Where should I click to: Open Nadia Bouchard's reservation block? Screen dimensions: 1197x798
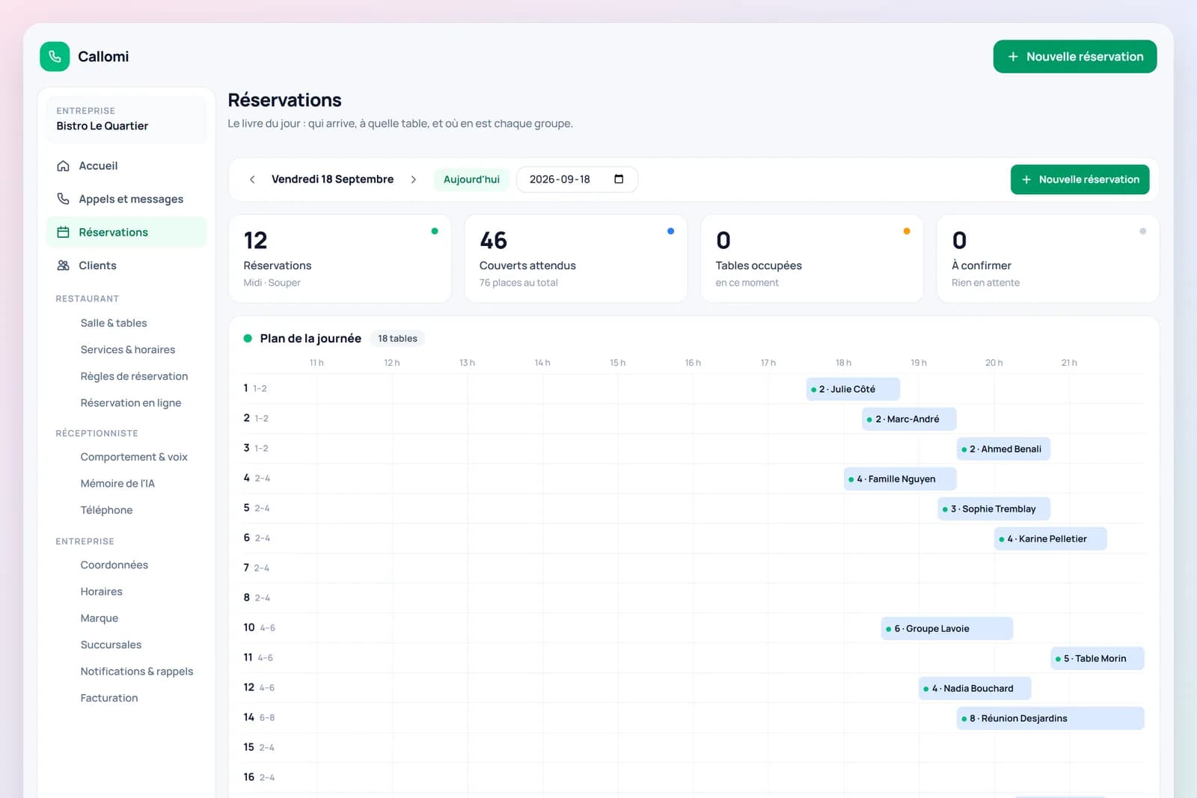click(975, 688)
